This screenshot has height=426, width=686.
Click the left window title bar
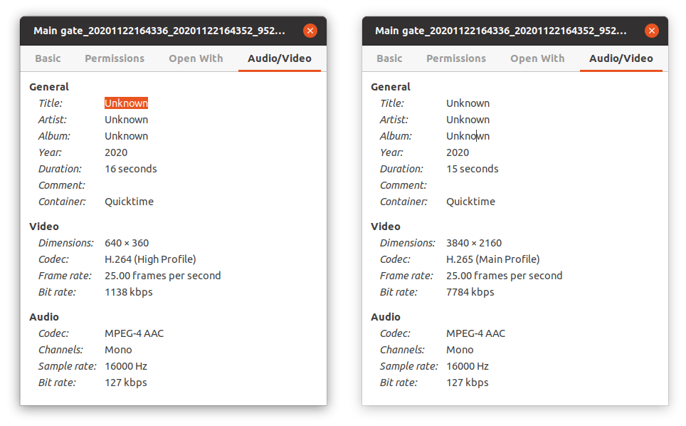pyautogui.click(x=159, y=31)
